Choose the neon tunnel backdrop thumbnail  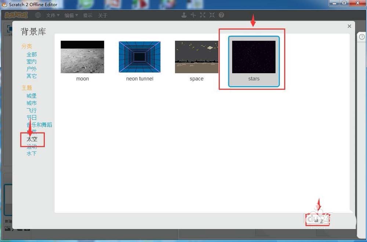(x=139, y=57)
